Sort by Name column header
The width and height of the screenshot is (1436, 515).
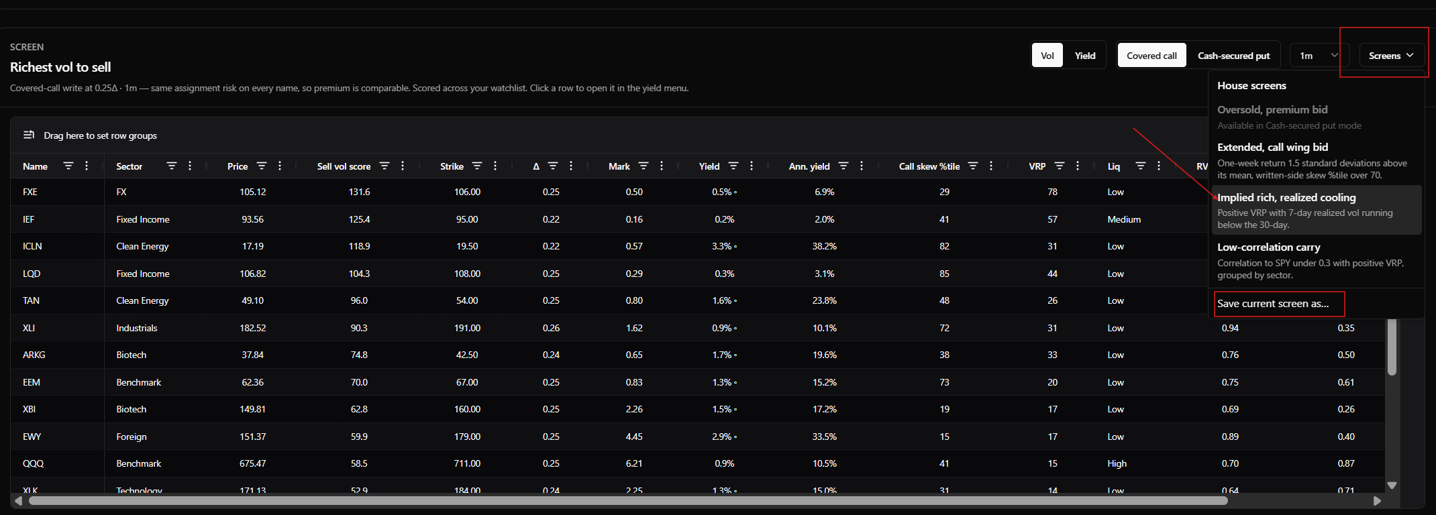click(x=35, y=166)
